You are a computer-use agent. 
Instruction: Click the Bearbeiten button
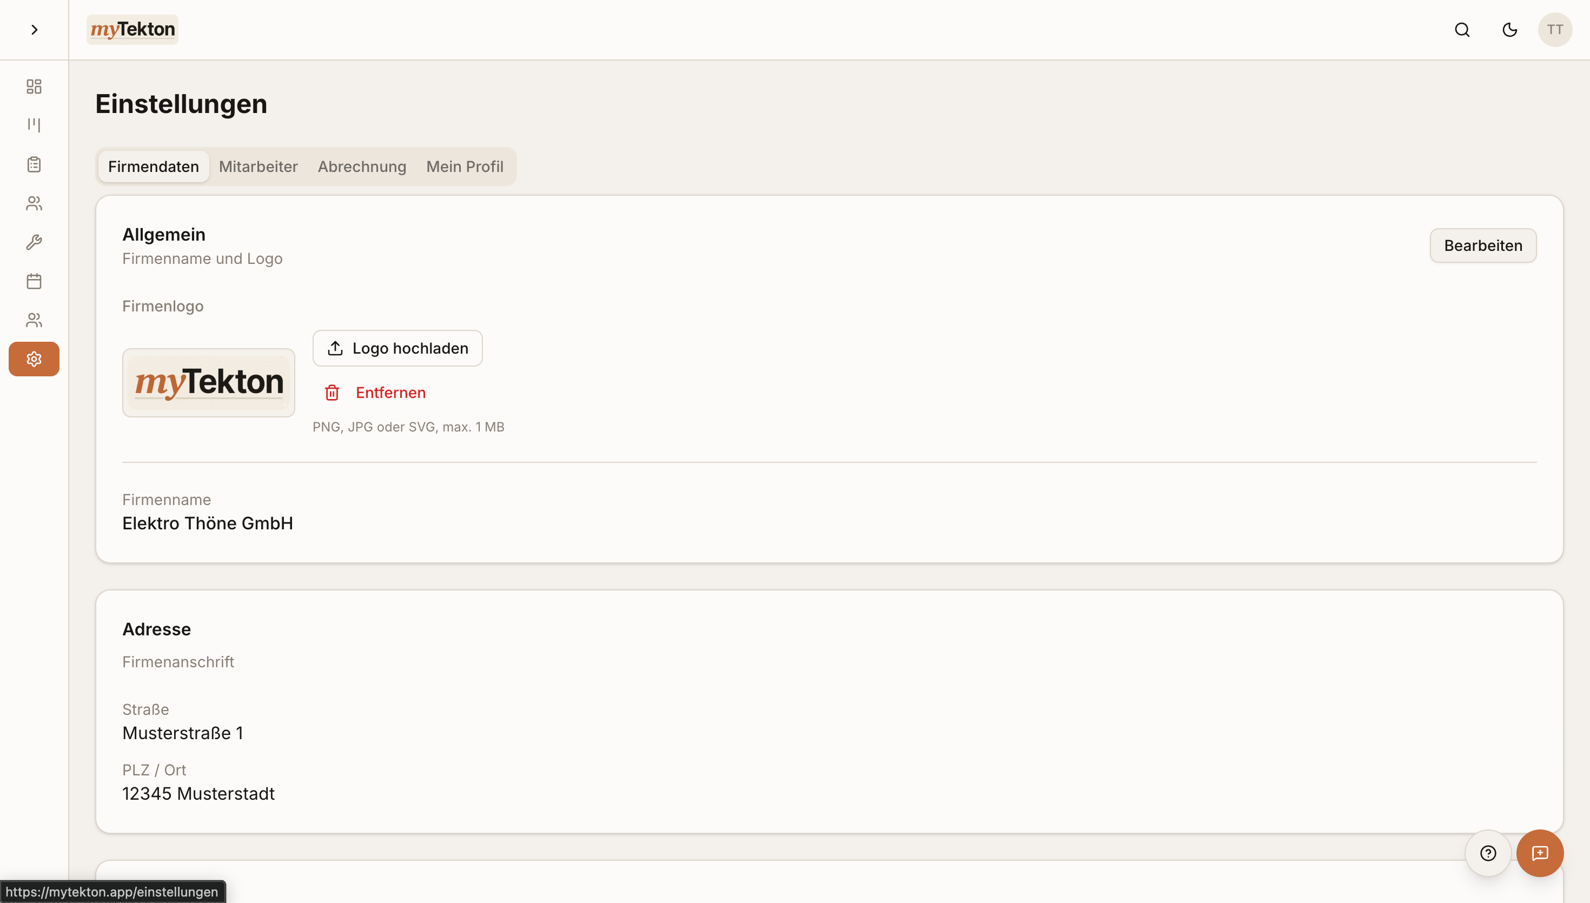click(1483, 245)
